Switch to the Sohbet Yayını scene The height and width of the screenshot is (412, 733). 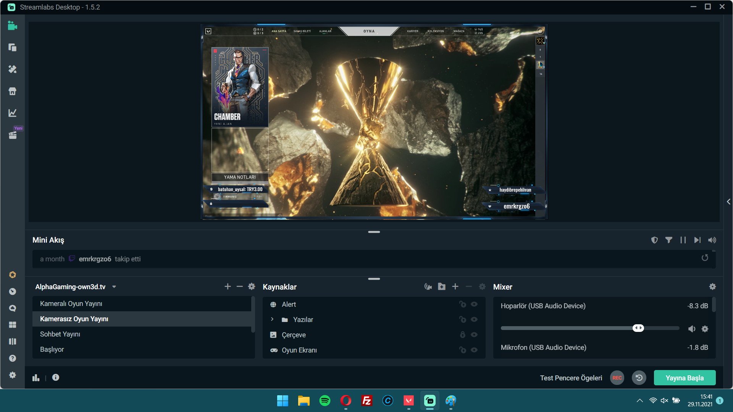(x=142, y=334)
